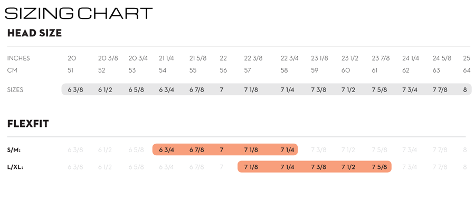This screenshot has width=475, height=200.
Task: Select highlighted 7 5/8 in L/XL row
Action: [x=379, y=167]
